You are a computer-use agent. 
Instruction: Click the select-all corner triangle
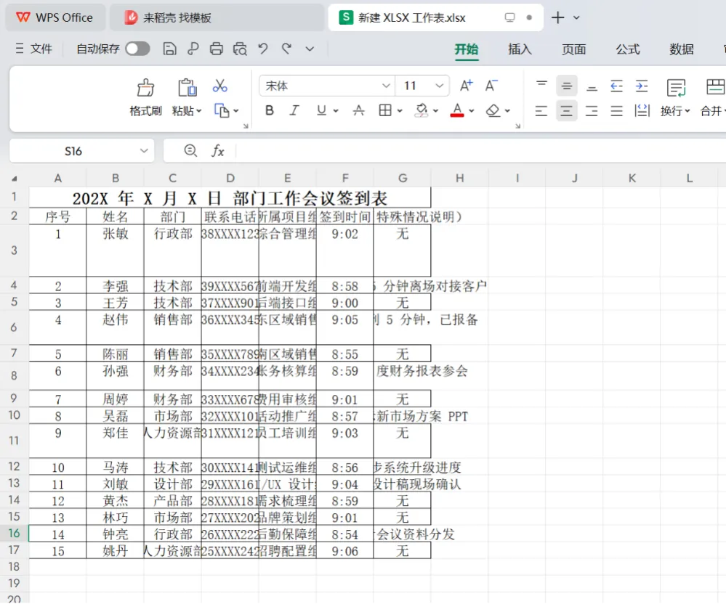pos(15,179)
